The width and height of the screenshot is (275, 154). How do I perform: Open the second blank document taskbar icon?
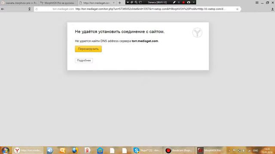(x=124, y=150)
